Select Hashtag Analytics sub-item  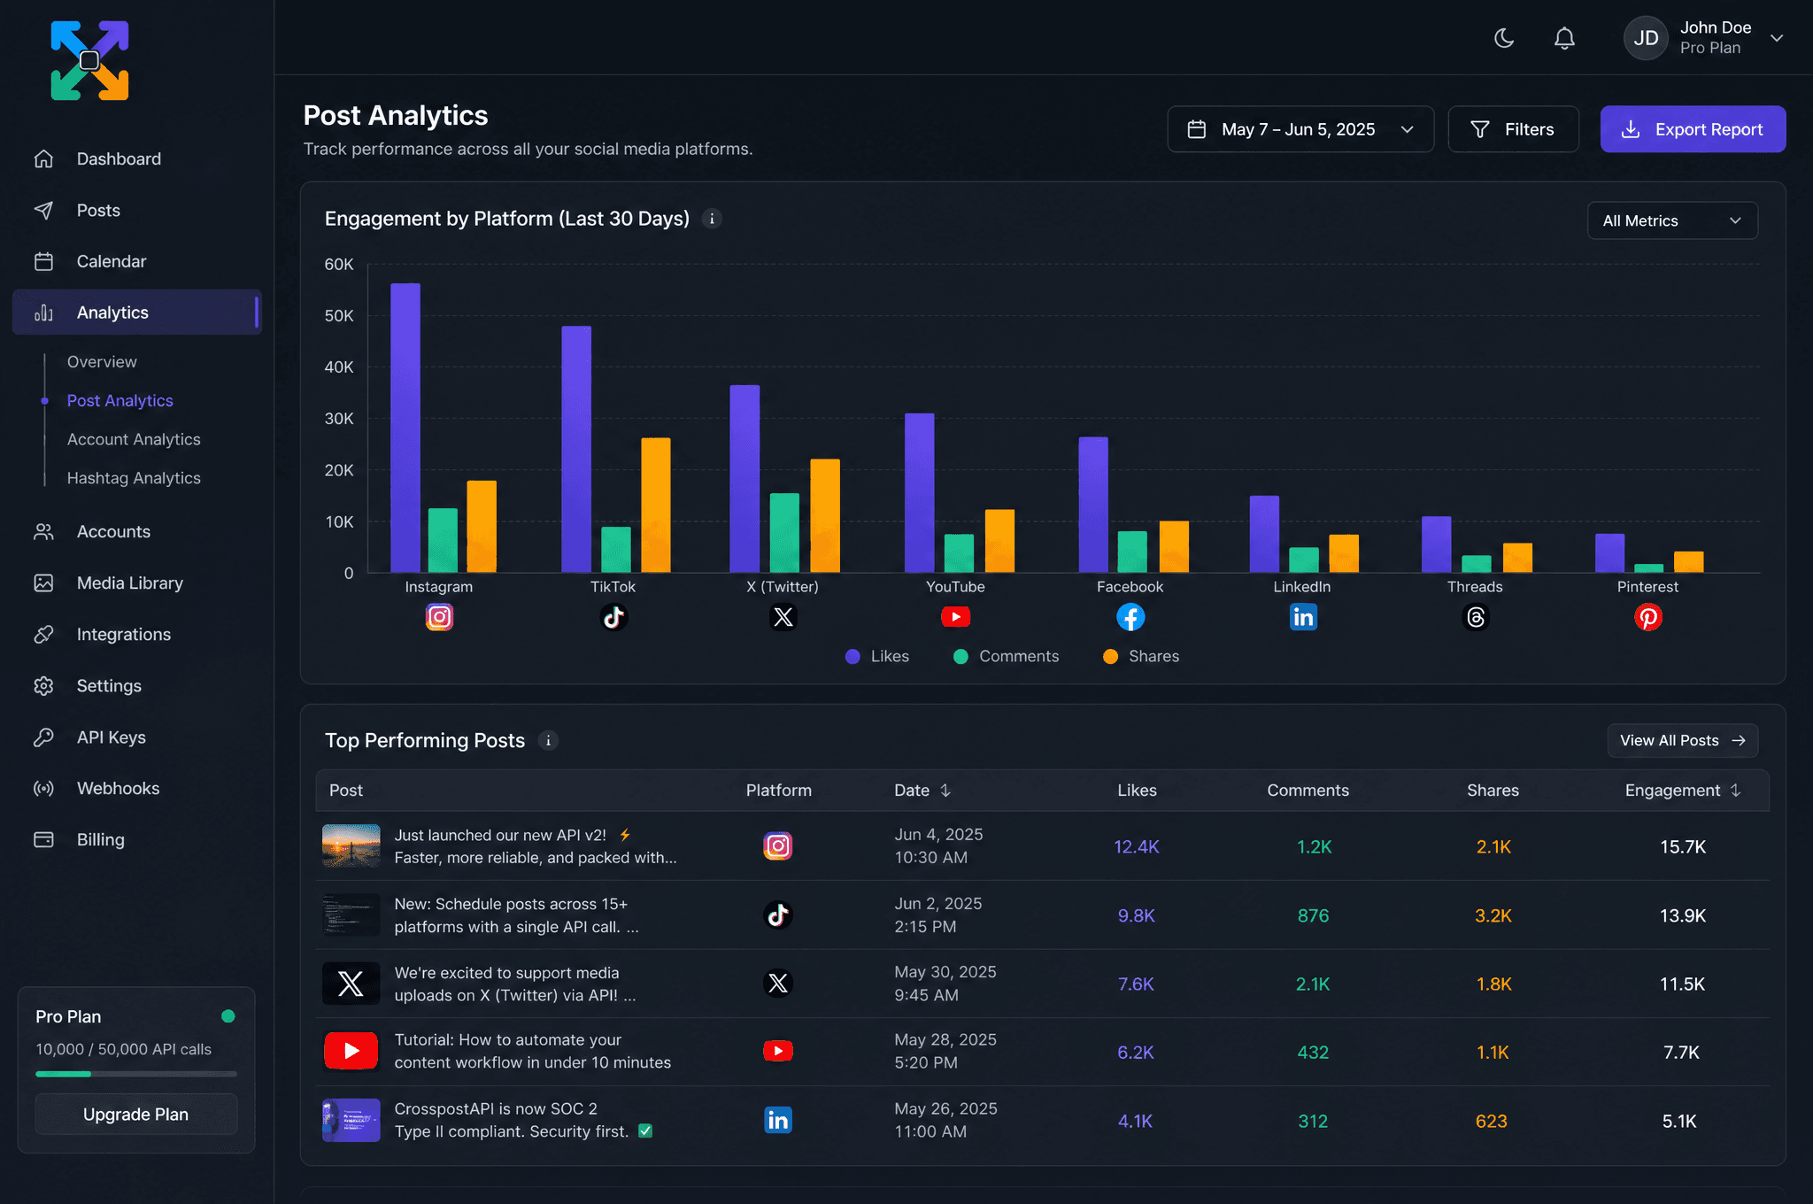[x=134, y=478]
